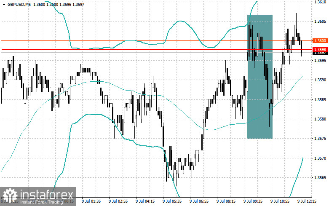
Task: Click the 1.3565 price axis label
Action: tap(320, 178)
